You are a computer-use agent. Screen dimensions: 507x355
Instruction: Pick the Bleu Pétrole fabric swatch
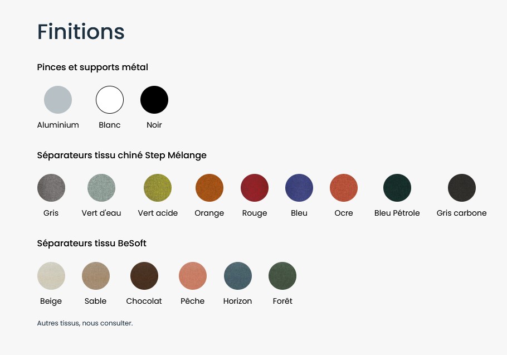click(397, 188)
